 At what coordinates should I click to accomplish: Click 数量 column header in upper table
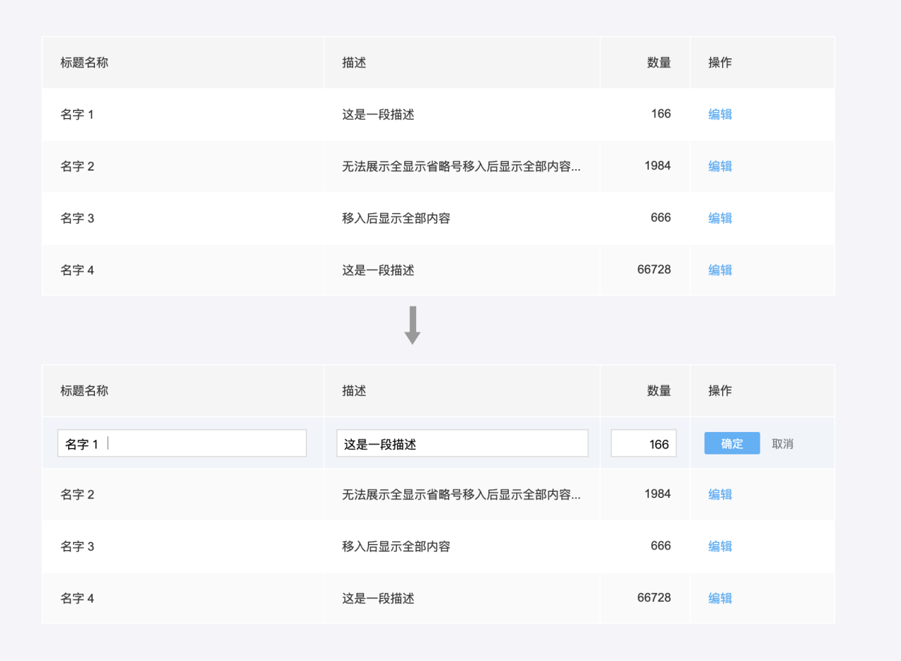click(x=659, y=63)
